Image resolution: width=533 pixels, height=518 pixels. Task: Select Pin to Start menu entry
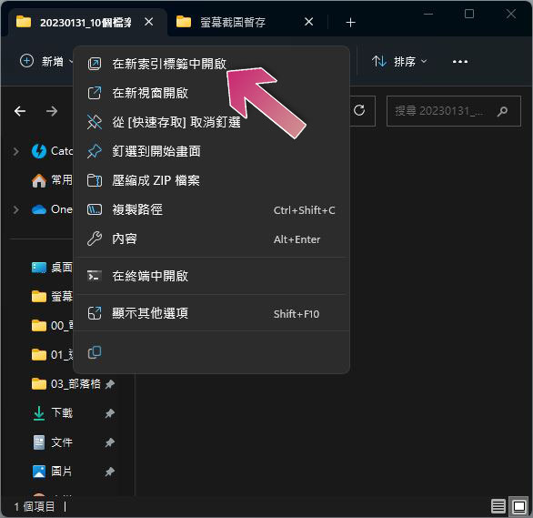point(211,151)
